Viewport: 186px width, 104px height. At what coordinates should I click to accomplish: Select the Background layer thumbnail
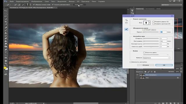click(x=142, y=78)
